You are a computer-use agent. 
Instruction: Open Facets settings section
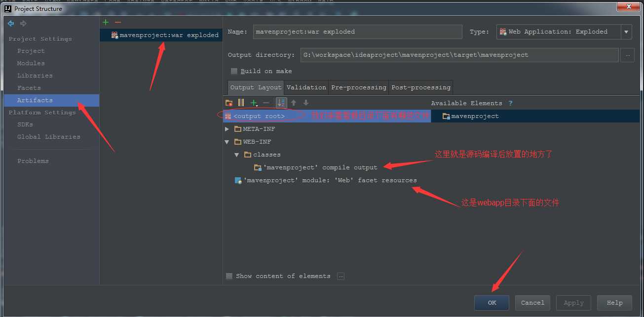[29, 88]
